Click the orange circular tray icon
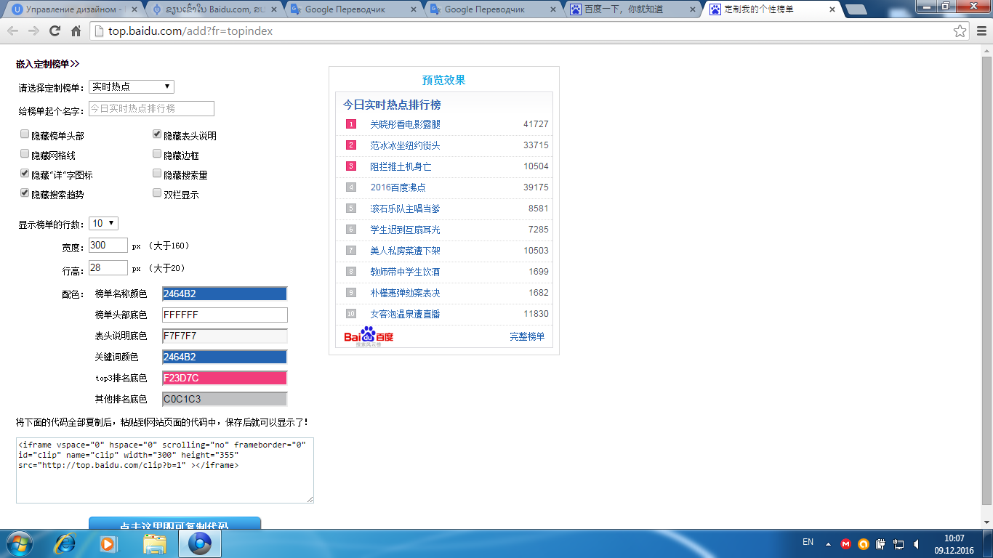This screenshot has height=558, width=993. [863, 543]
